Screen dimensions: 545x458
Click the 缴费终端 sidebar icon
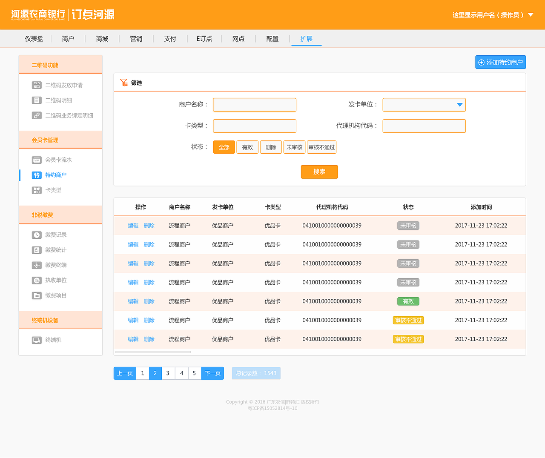(x=37, y=265)
